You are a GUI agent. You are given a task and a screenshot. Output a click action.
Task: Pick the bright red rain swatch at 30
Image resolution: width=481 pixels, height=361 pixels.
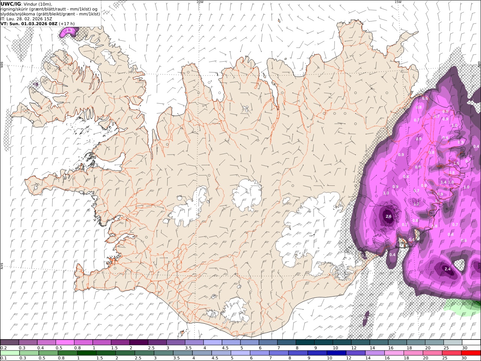[x=471, y=353]
